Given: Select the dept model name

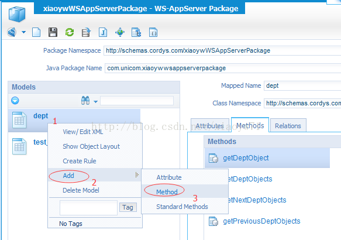Looking at the screenshot, I should [x=41, y=116].
